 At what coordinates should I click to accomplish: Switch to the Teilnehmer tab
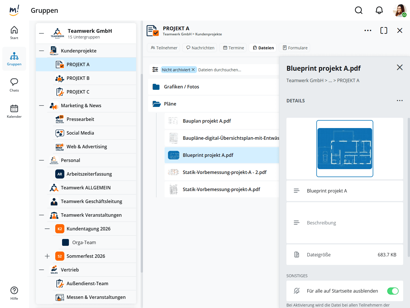point(164,48)
